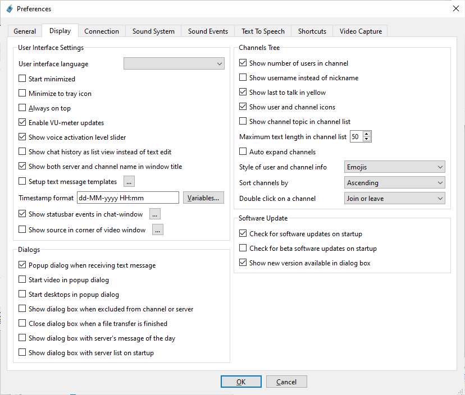Increase maximum text length with up arrow

pos(367,134)
